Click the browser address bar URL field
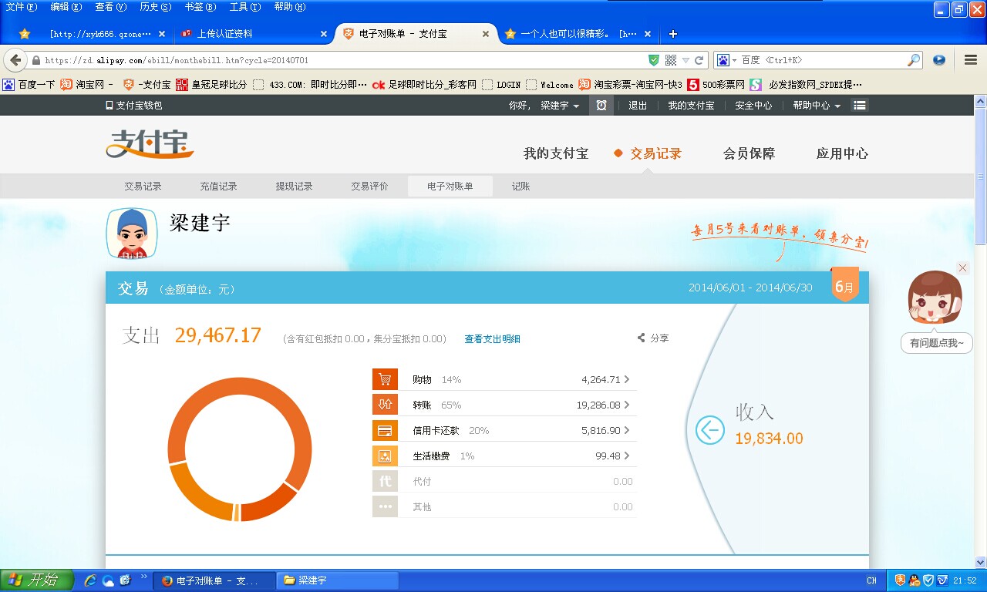Screen dimensions: 987x592 coord(343,60)
